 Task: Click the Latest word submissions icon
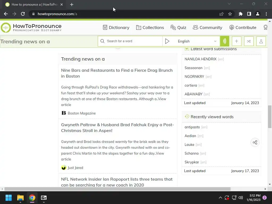(x=187, y=49)
